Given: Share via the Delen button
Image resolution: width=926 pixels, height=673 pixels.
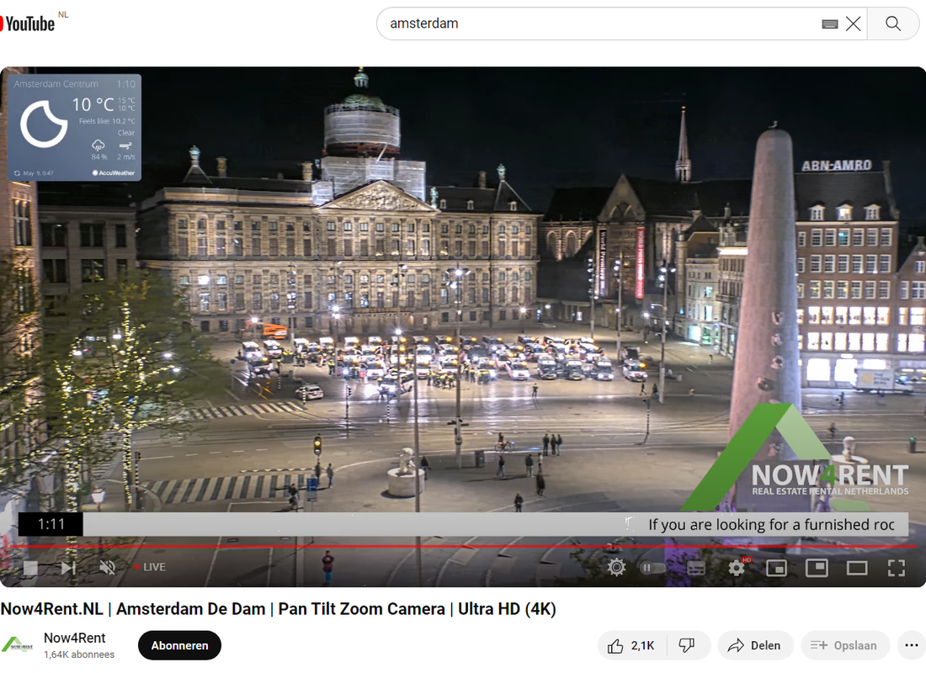Looking at the screenshot, I should tap(754, 646).
